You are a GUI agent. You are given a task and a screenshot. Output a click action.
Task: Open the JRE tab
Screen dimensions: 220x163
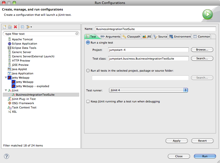(x=147, y=37)
